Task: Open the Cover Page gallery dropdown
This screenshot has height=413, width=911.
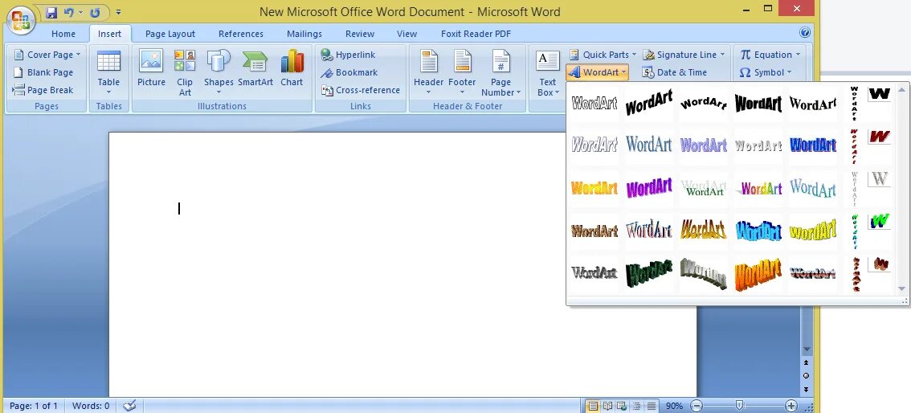Action: [47, 55]
